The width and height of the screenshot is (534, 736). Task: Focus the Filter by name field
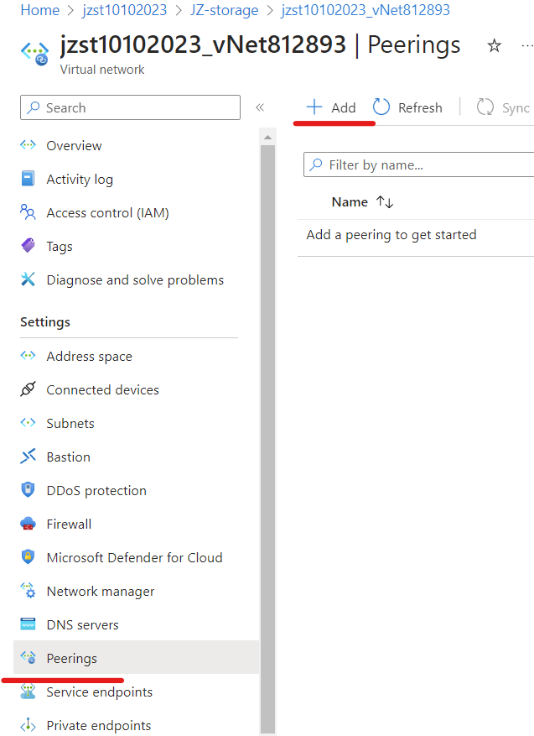(418, 164)
